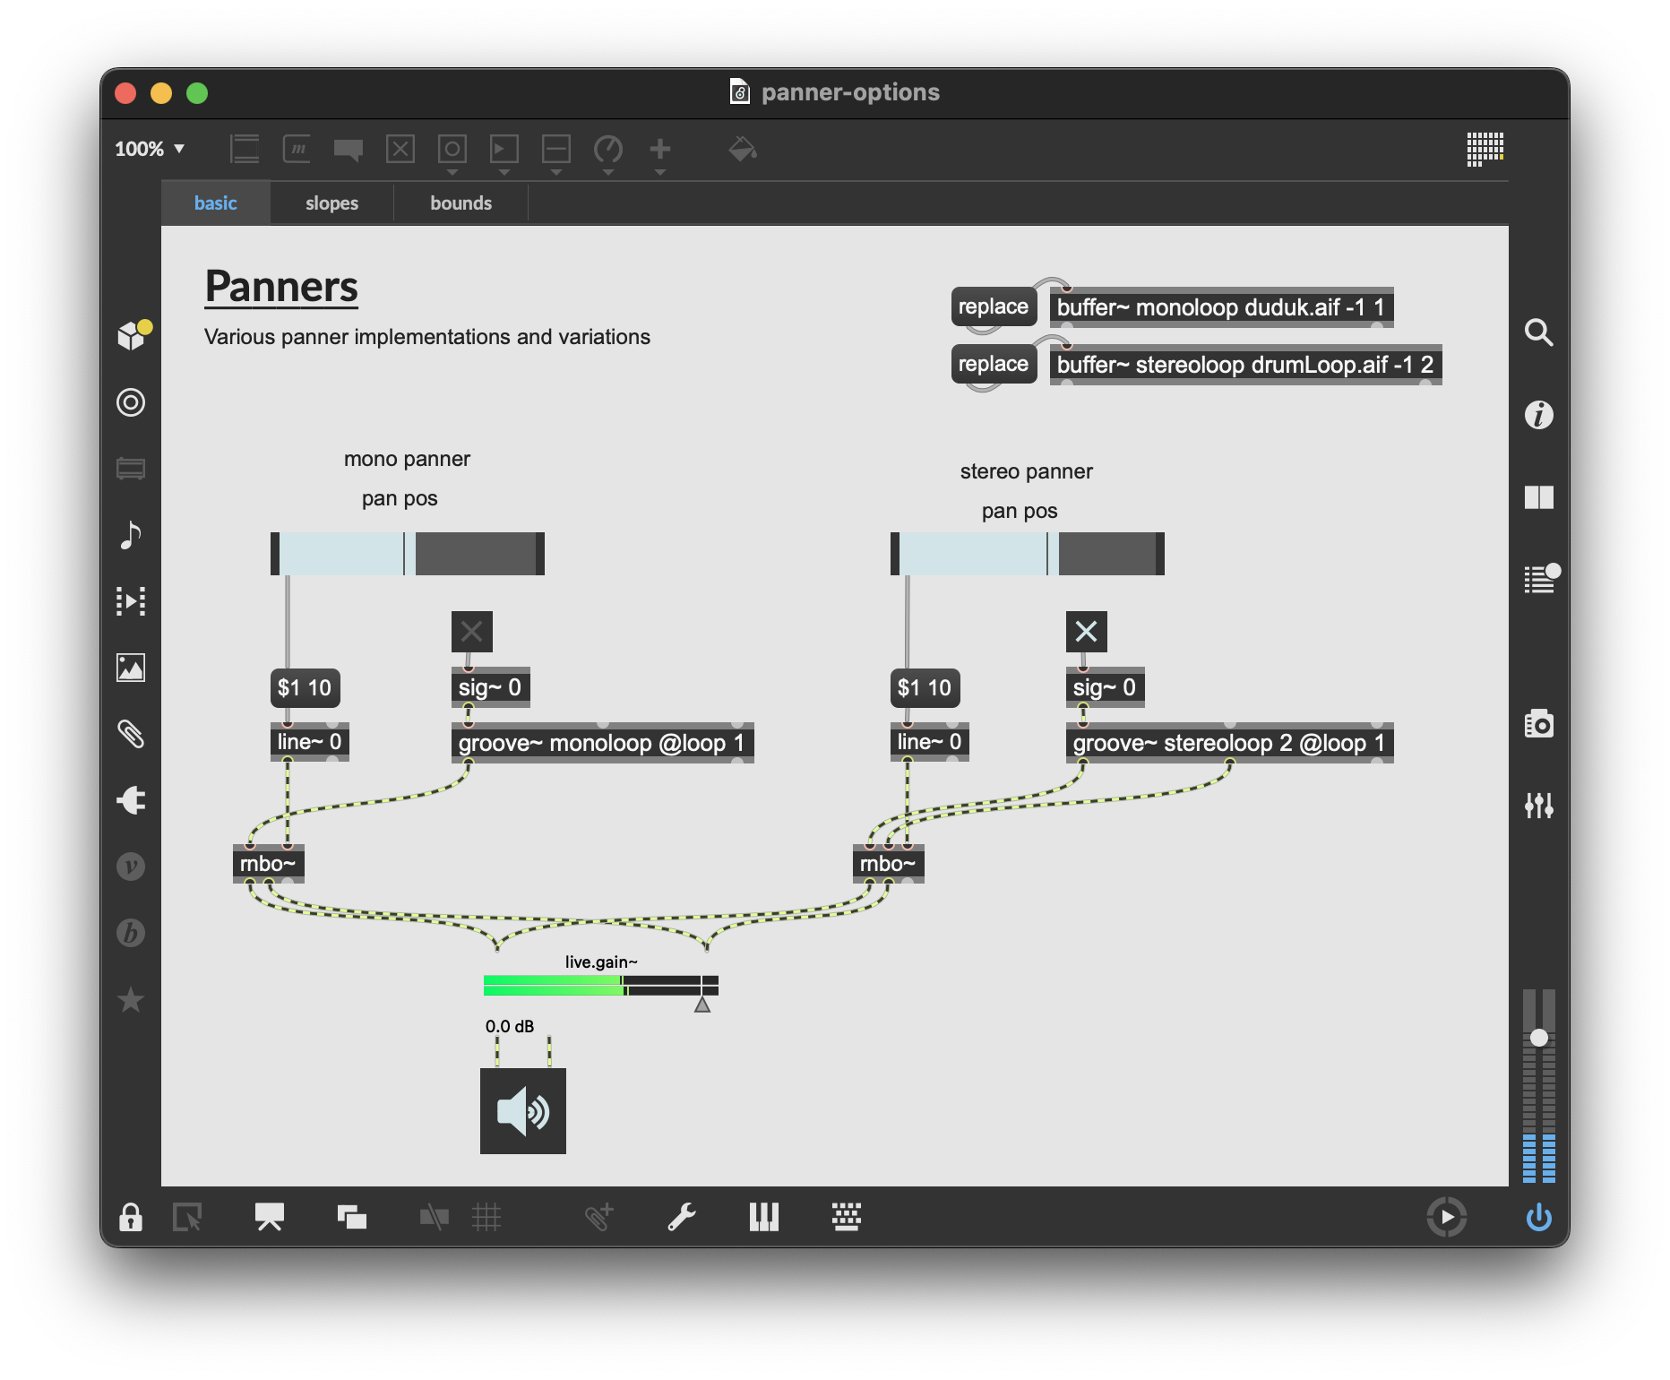This screenshot has height=1380, width=1670.
Task: Switch to the slopes tab
Action: click(x=331, y=203)
